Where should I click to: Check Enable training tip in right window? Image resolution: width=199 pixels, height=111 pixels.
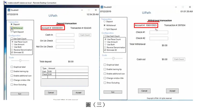105,69
